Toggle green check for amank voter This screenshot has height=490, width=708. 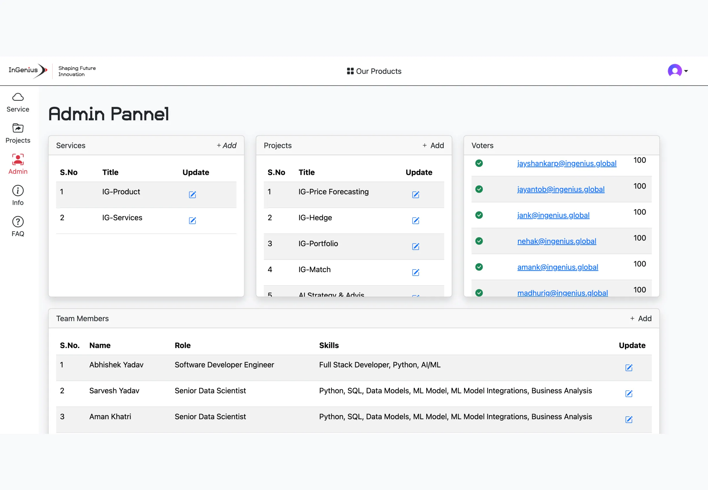(479, 267)
